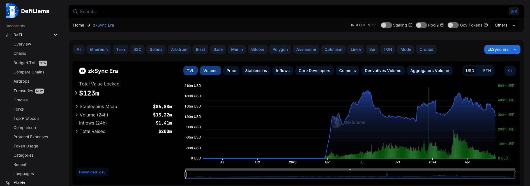Expand the Volume (24h) row
The height and width of the screenshot is (186, 530).
77,115
